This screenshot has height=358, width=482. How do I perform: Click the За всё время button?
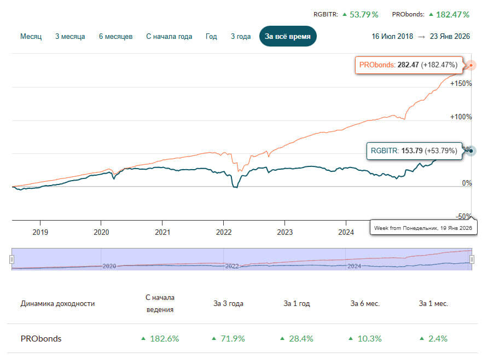pos(287,37)
